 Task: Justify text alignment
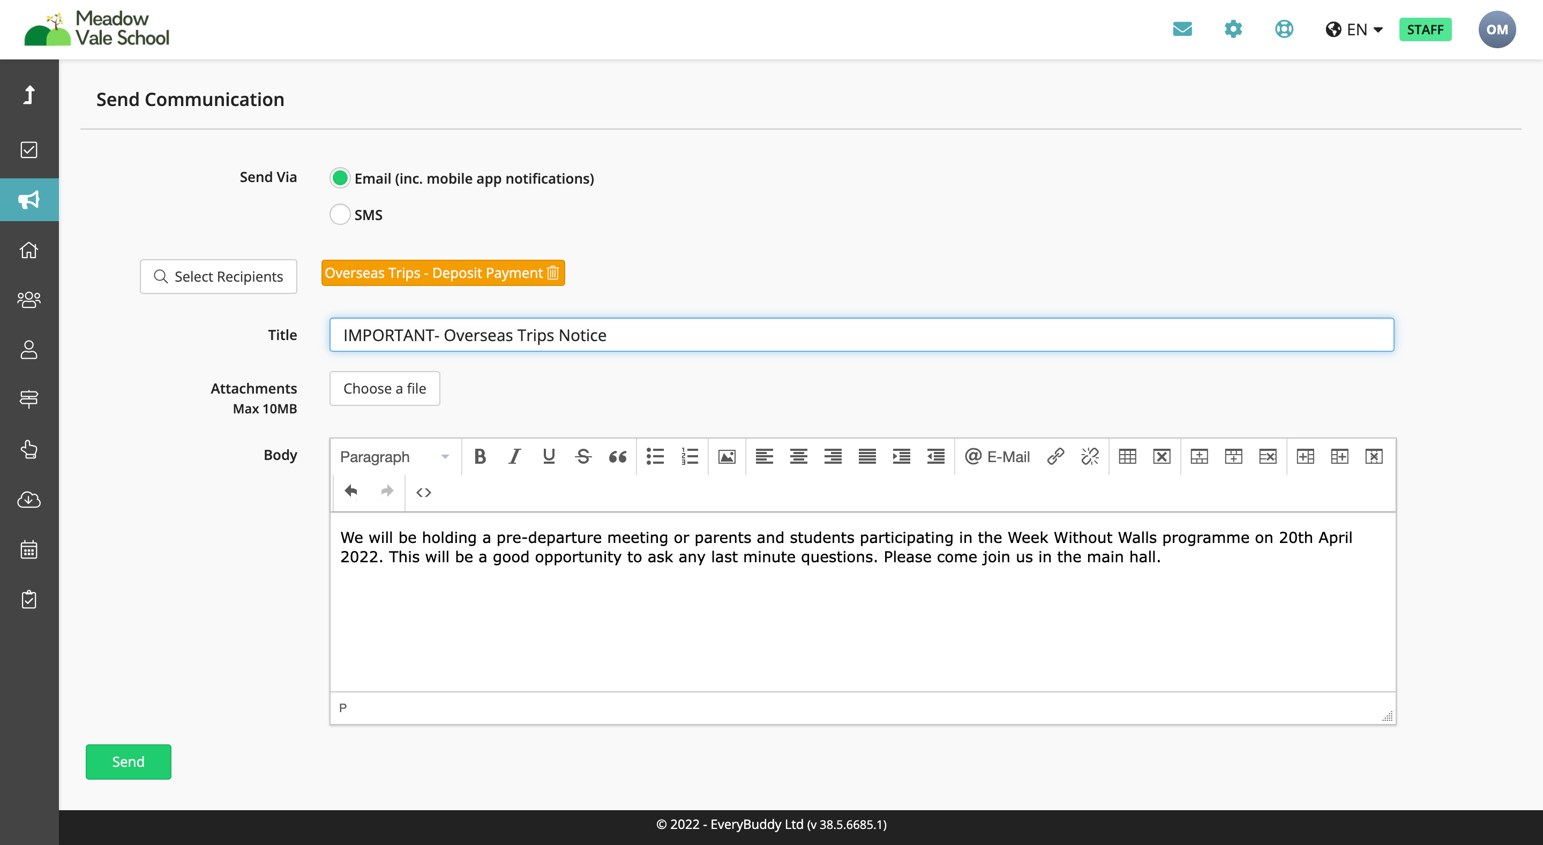867,457
